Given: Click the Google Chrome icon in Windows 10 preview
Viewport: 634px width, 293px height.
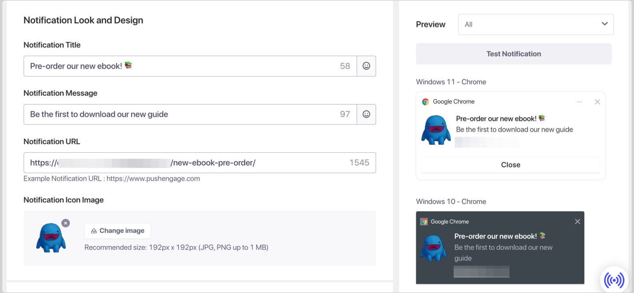Looking at the screenshot, I should pos(424,221).
